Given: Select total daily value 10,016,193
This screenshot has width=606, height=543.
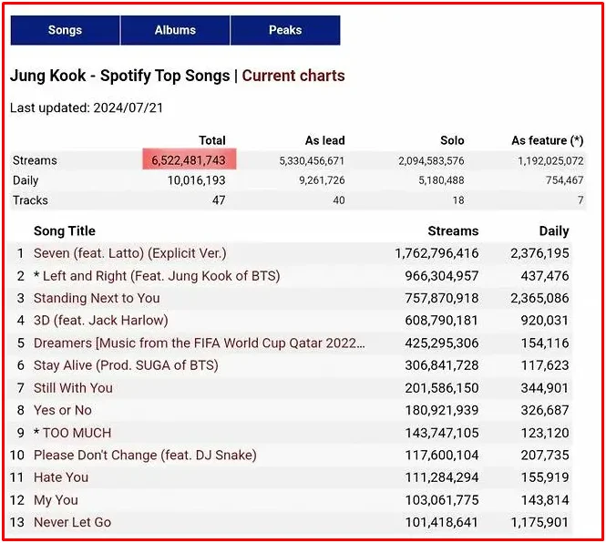Looking at the screenshot, I should [197, 180].
